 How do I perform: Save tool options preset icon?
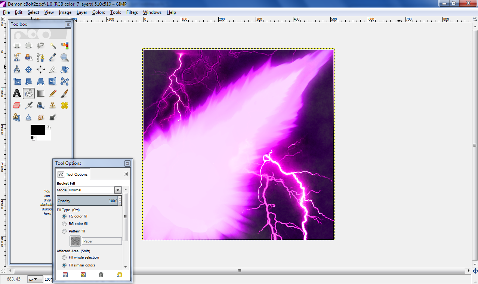[65, 275]
